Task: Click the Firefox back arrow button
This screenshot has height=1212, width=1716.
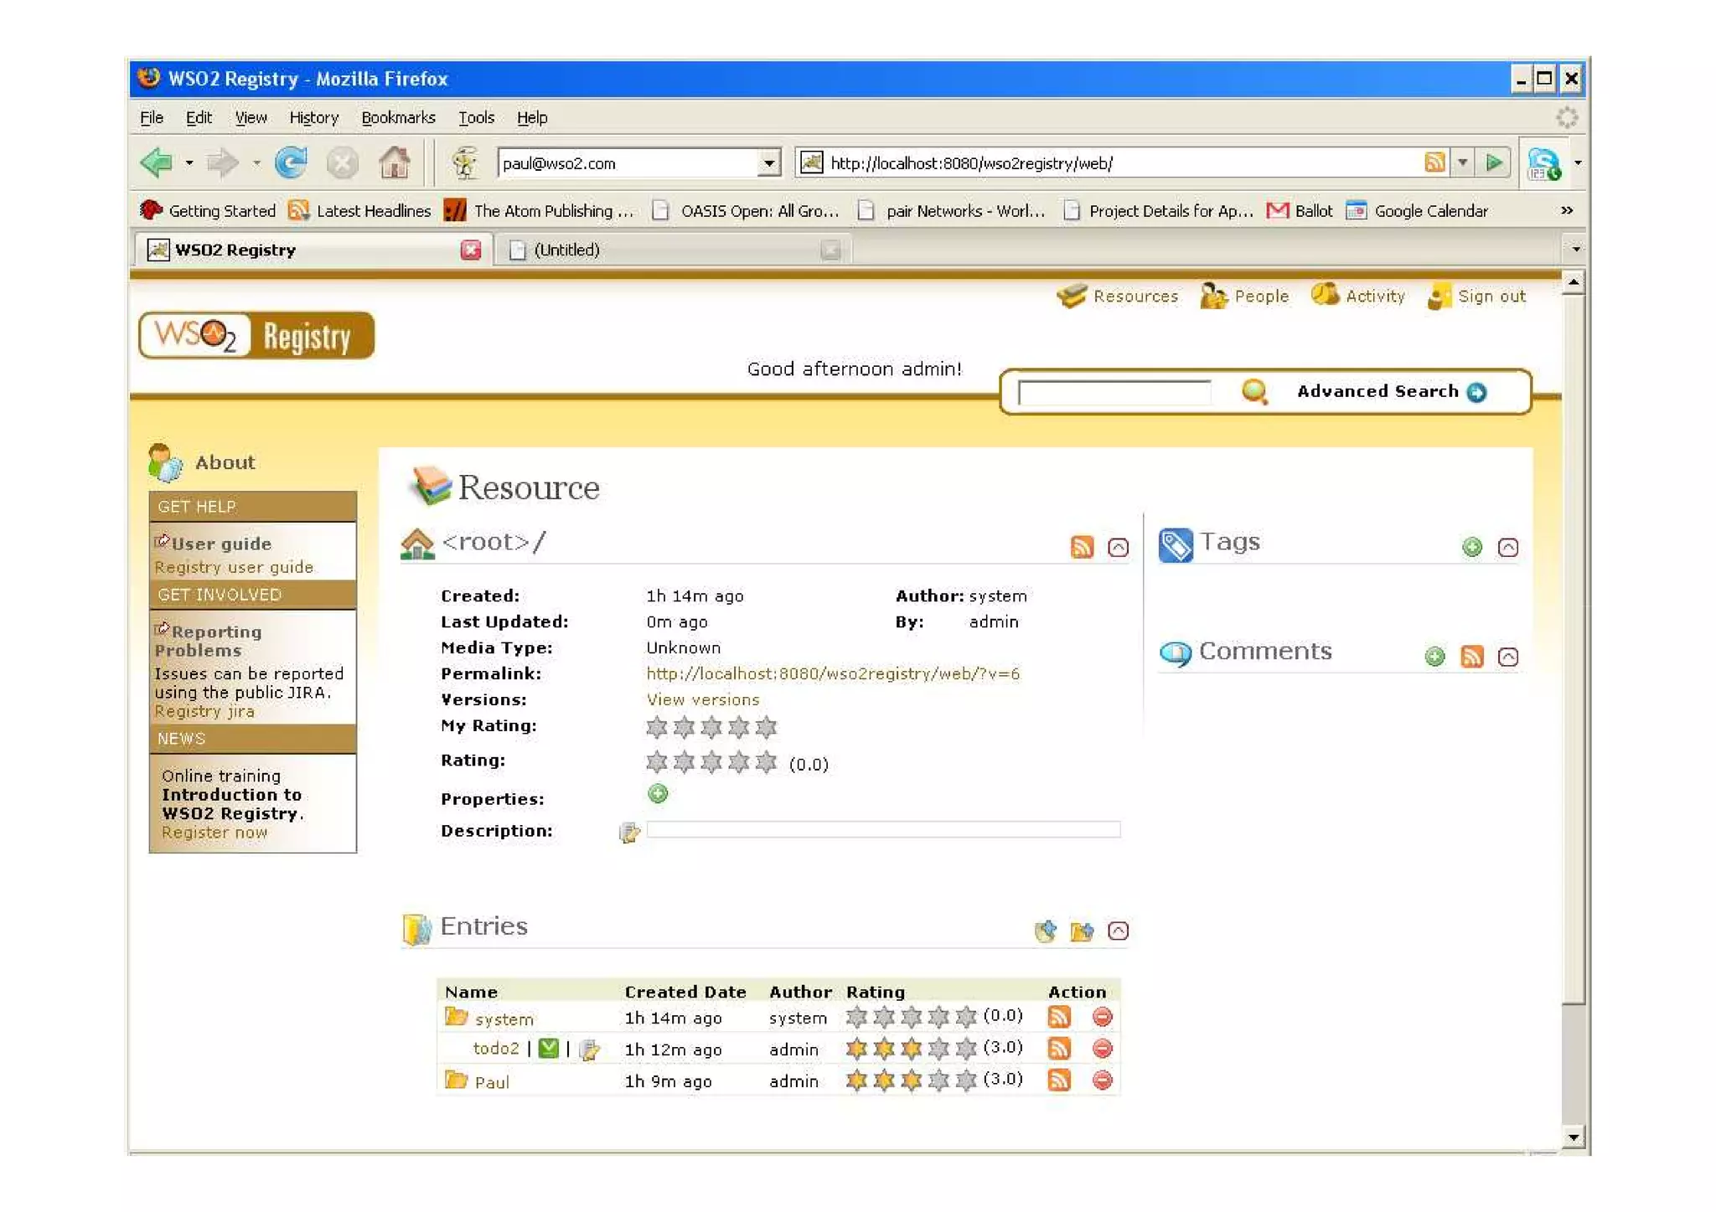Action: click(x=157, y=162)
